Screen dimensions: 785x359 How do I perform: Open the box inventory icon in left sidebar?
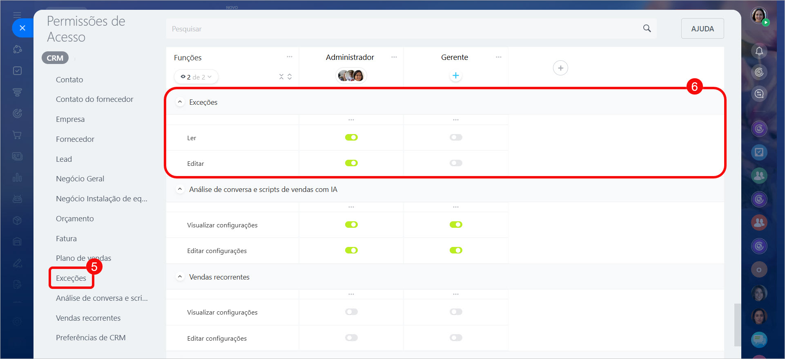(x=17, y=220)
